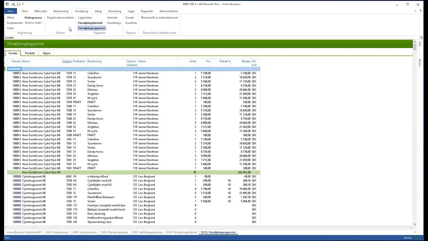This screenshot has height=241, width=428.
Task: Click the save disk icon
Action: point(18,4)
